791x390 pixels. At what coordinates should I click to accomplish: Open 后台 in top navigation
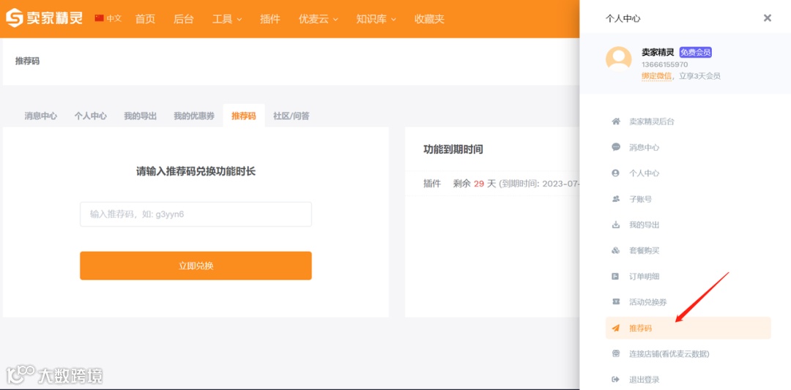(x=184, y=19)
